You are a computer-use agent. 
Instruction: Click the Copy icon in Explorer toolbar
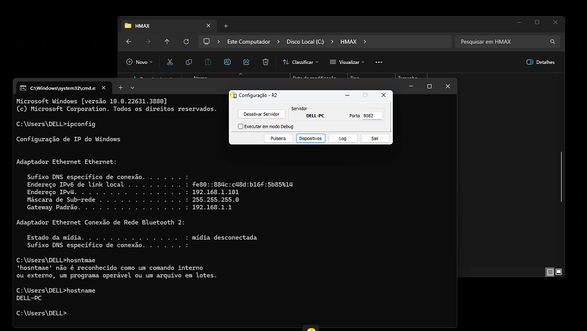pyautogui.click(x=189, y=62)
